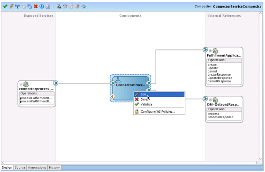The height and width of the screenshot is (172, 265).
Task: Choose Edit from the context menu
Action: [x=159, y=94]
